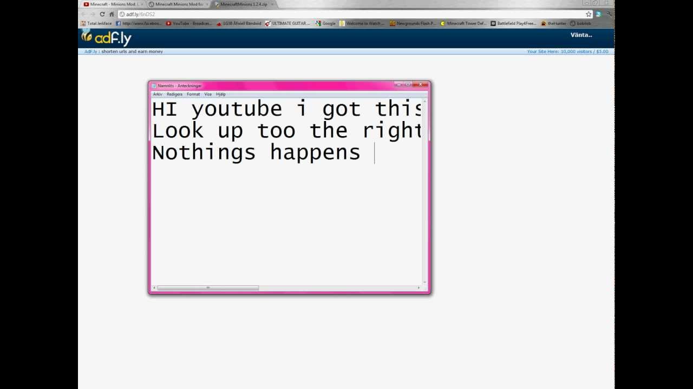Go to the browser home page icon
This screenshot has width=693, height=389.
(x=112, y=14)
